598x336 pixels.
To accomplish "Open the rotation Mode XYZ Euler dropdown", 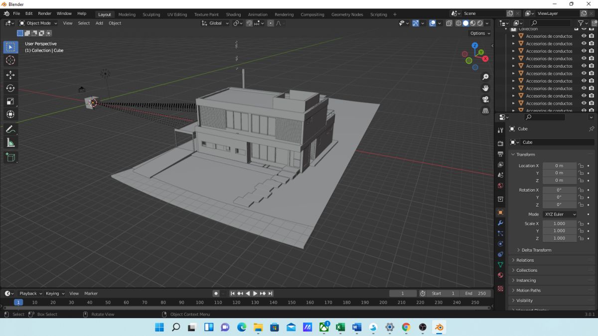I will pos(560,214).
